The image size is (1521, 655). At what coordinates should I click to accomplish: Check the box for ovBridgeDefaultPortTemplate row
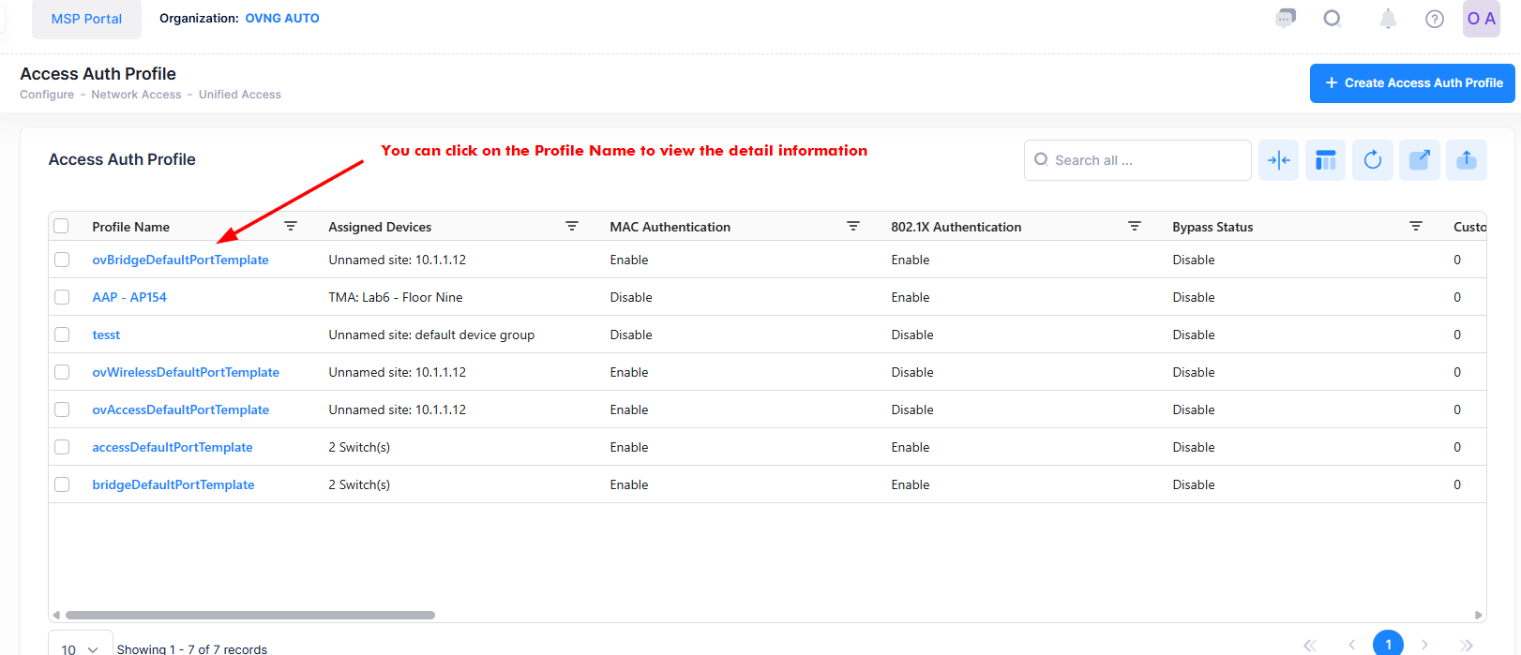pos(62,260)
